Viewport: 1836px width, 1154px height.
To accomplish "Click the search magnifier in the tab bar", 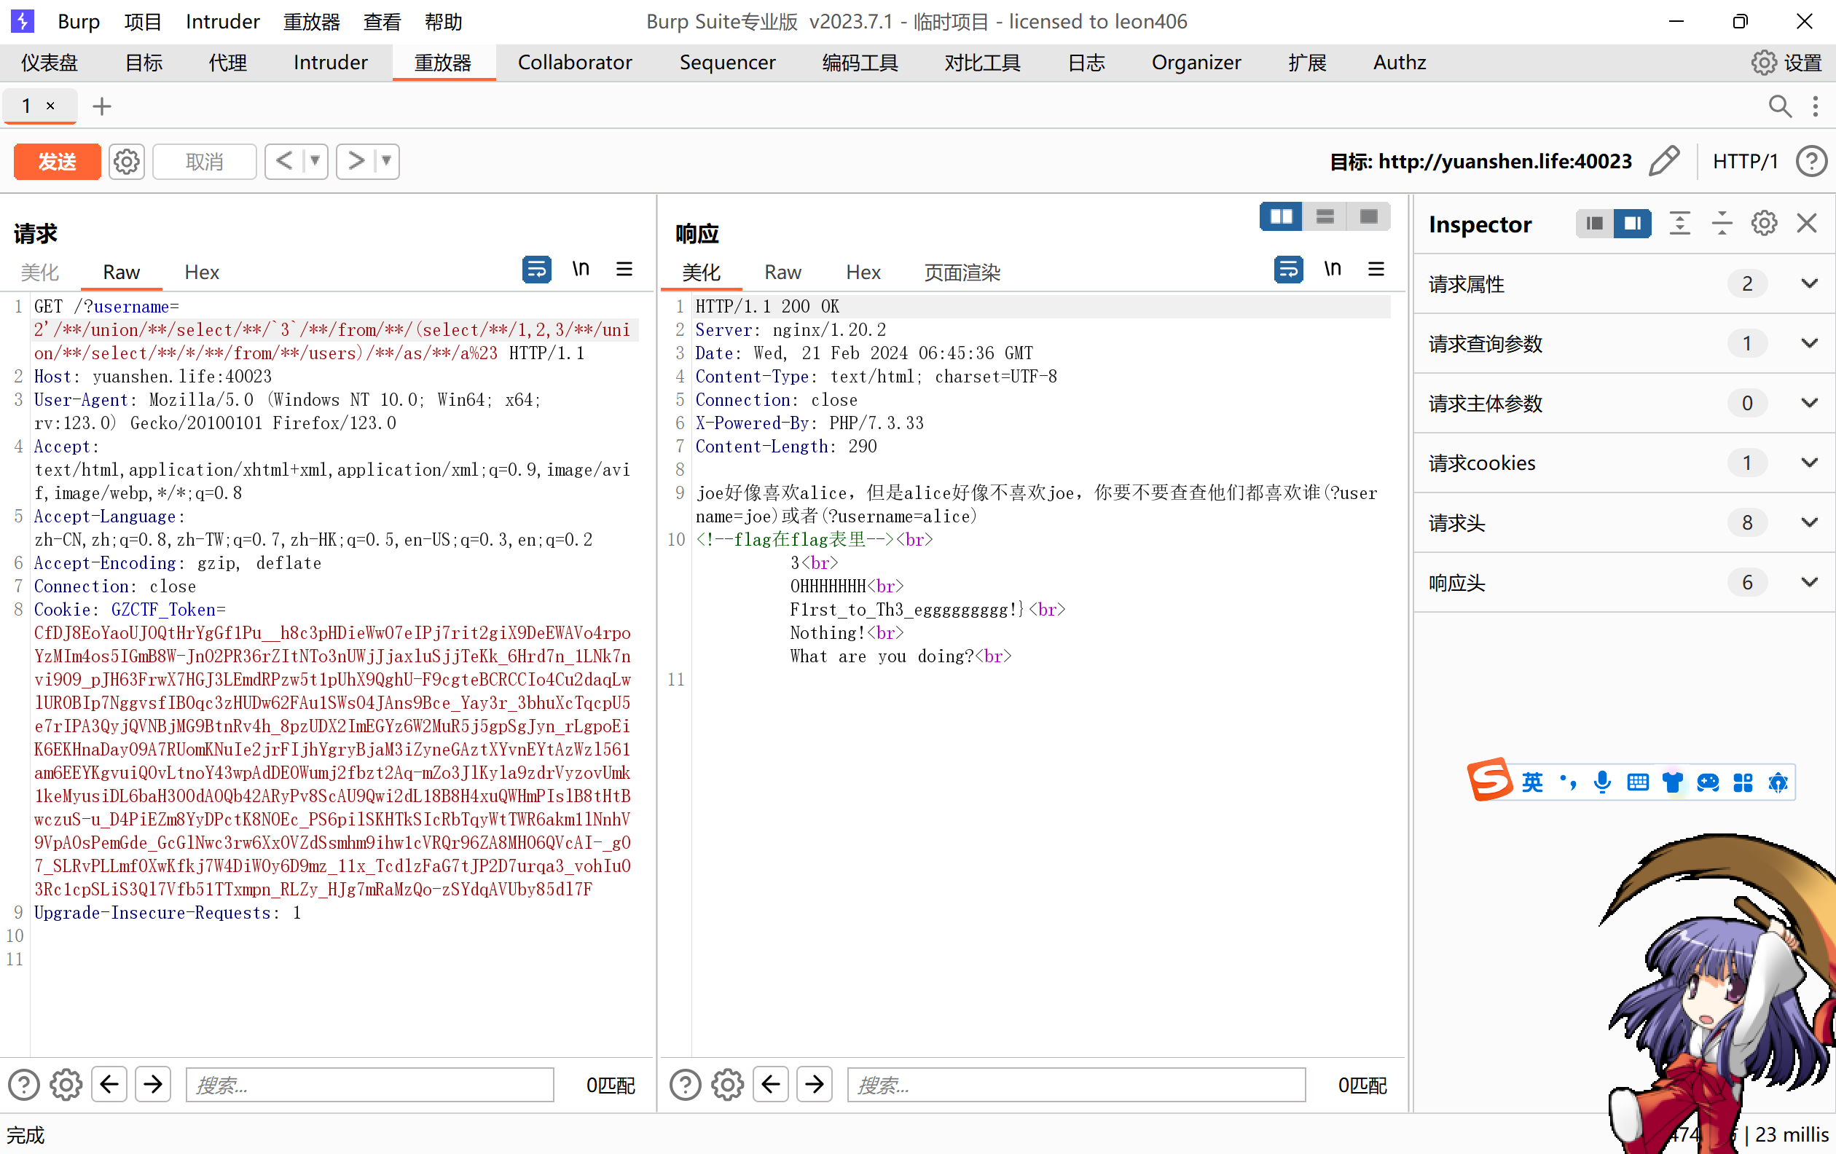I will (1780, 106).
